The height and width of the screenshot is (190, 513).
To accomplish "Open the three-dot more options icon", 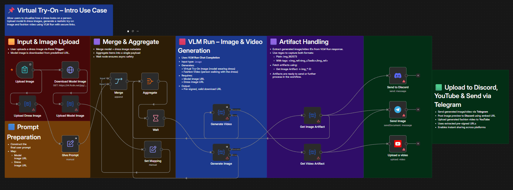I will pyautogui.click(x=138, y=31).
